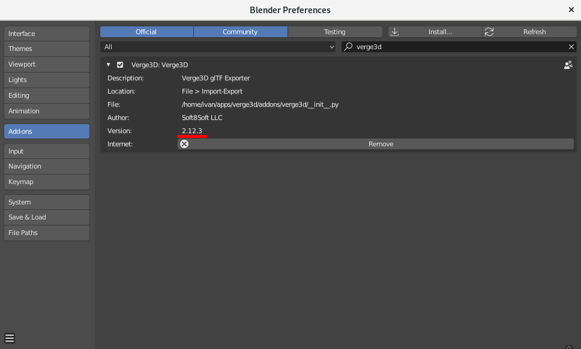Open the Viewport preferences section
The image size is (581, 349).
47,64
